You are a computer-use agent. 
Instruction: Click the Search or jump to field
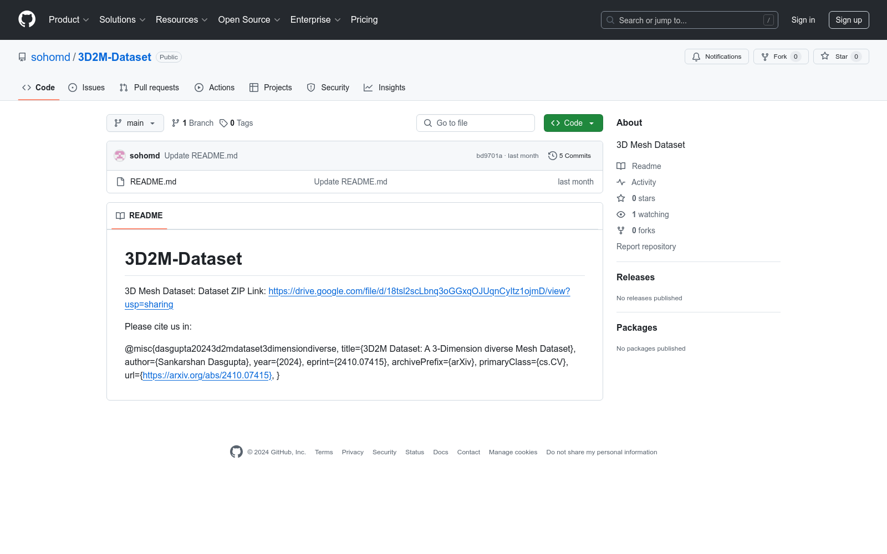pyautogui.click(x=690, y=20)
